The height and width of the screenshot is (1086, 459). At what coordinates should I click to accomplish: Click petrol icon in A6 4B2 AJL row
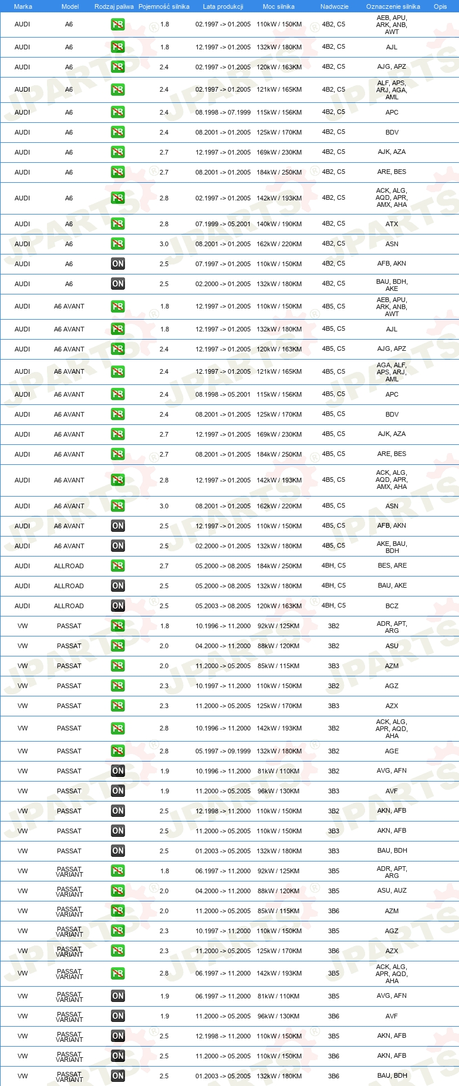(118, 47)
